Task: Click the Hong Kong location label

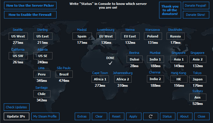Action: [x=179, y=73]
